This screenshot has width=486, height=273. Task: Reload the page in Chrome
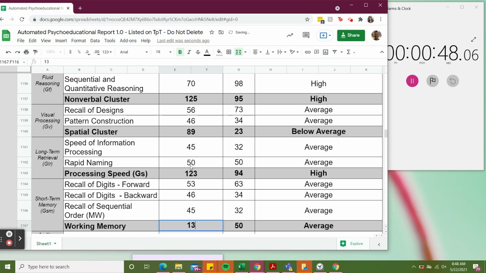[x=22, y=19]
